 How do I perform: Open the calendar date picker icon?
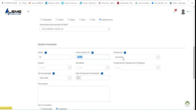coord(78,78)
